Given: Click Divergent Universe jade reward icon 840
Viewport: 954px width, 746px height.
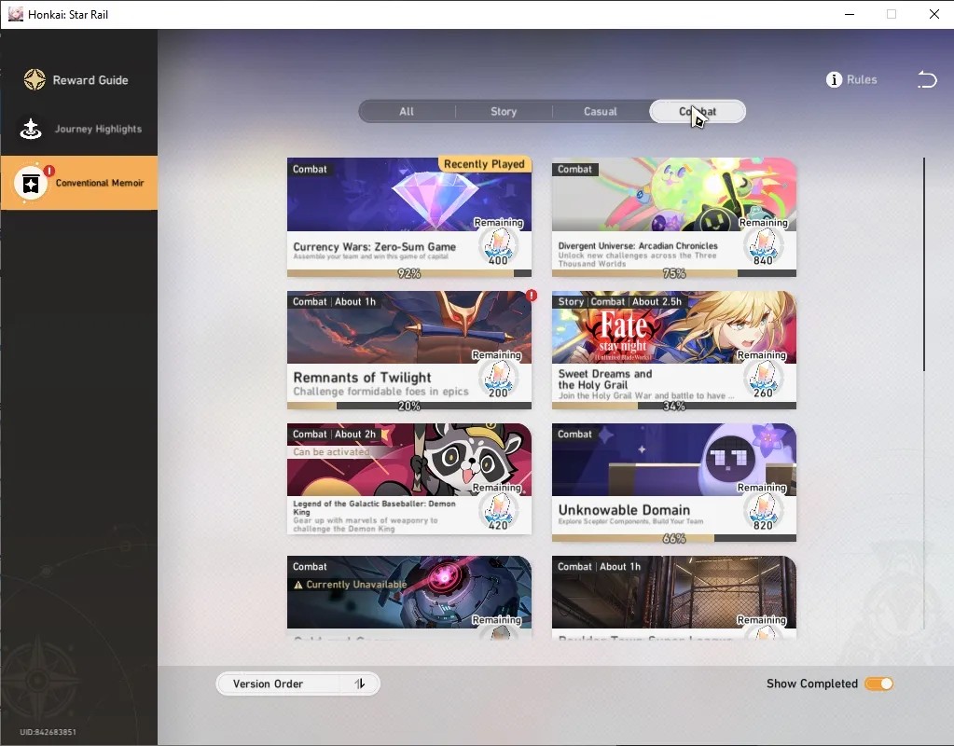Looking at the screenshot, I should [763, 247].
